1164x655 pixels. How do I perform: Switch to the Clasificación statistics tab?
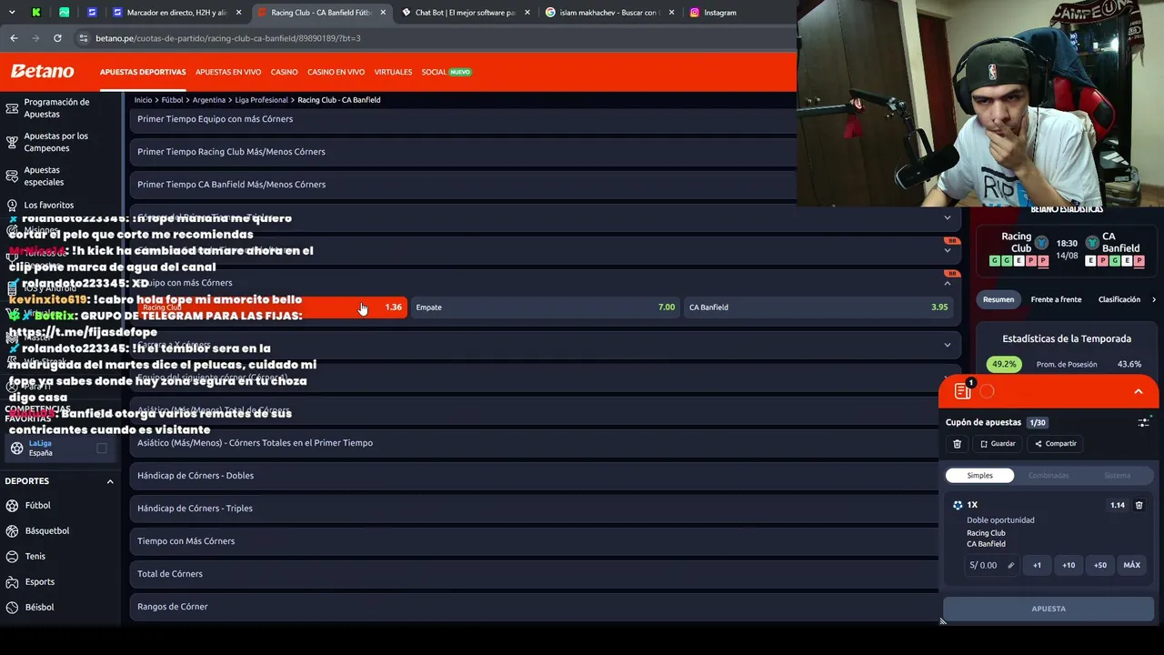pos(1119,299)
